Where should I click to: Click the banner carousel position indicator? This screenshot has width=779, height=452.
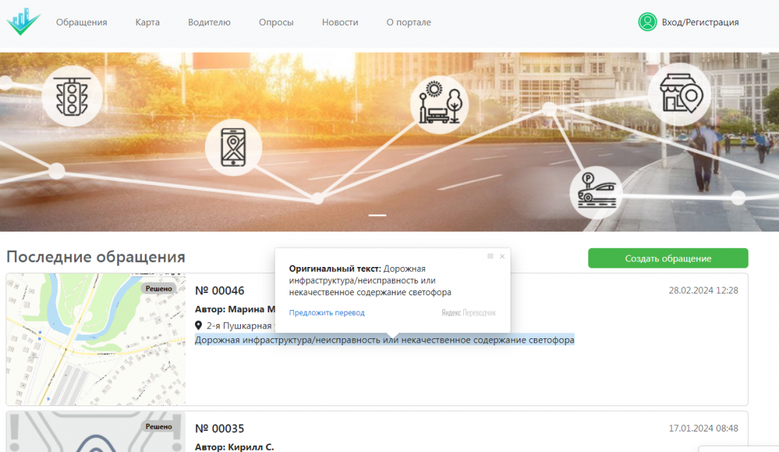[379, 216]
